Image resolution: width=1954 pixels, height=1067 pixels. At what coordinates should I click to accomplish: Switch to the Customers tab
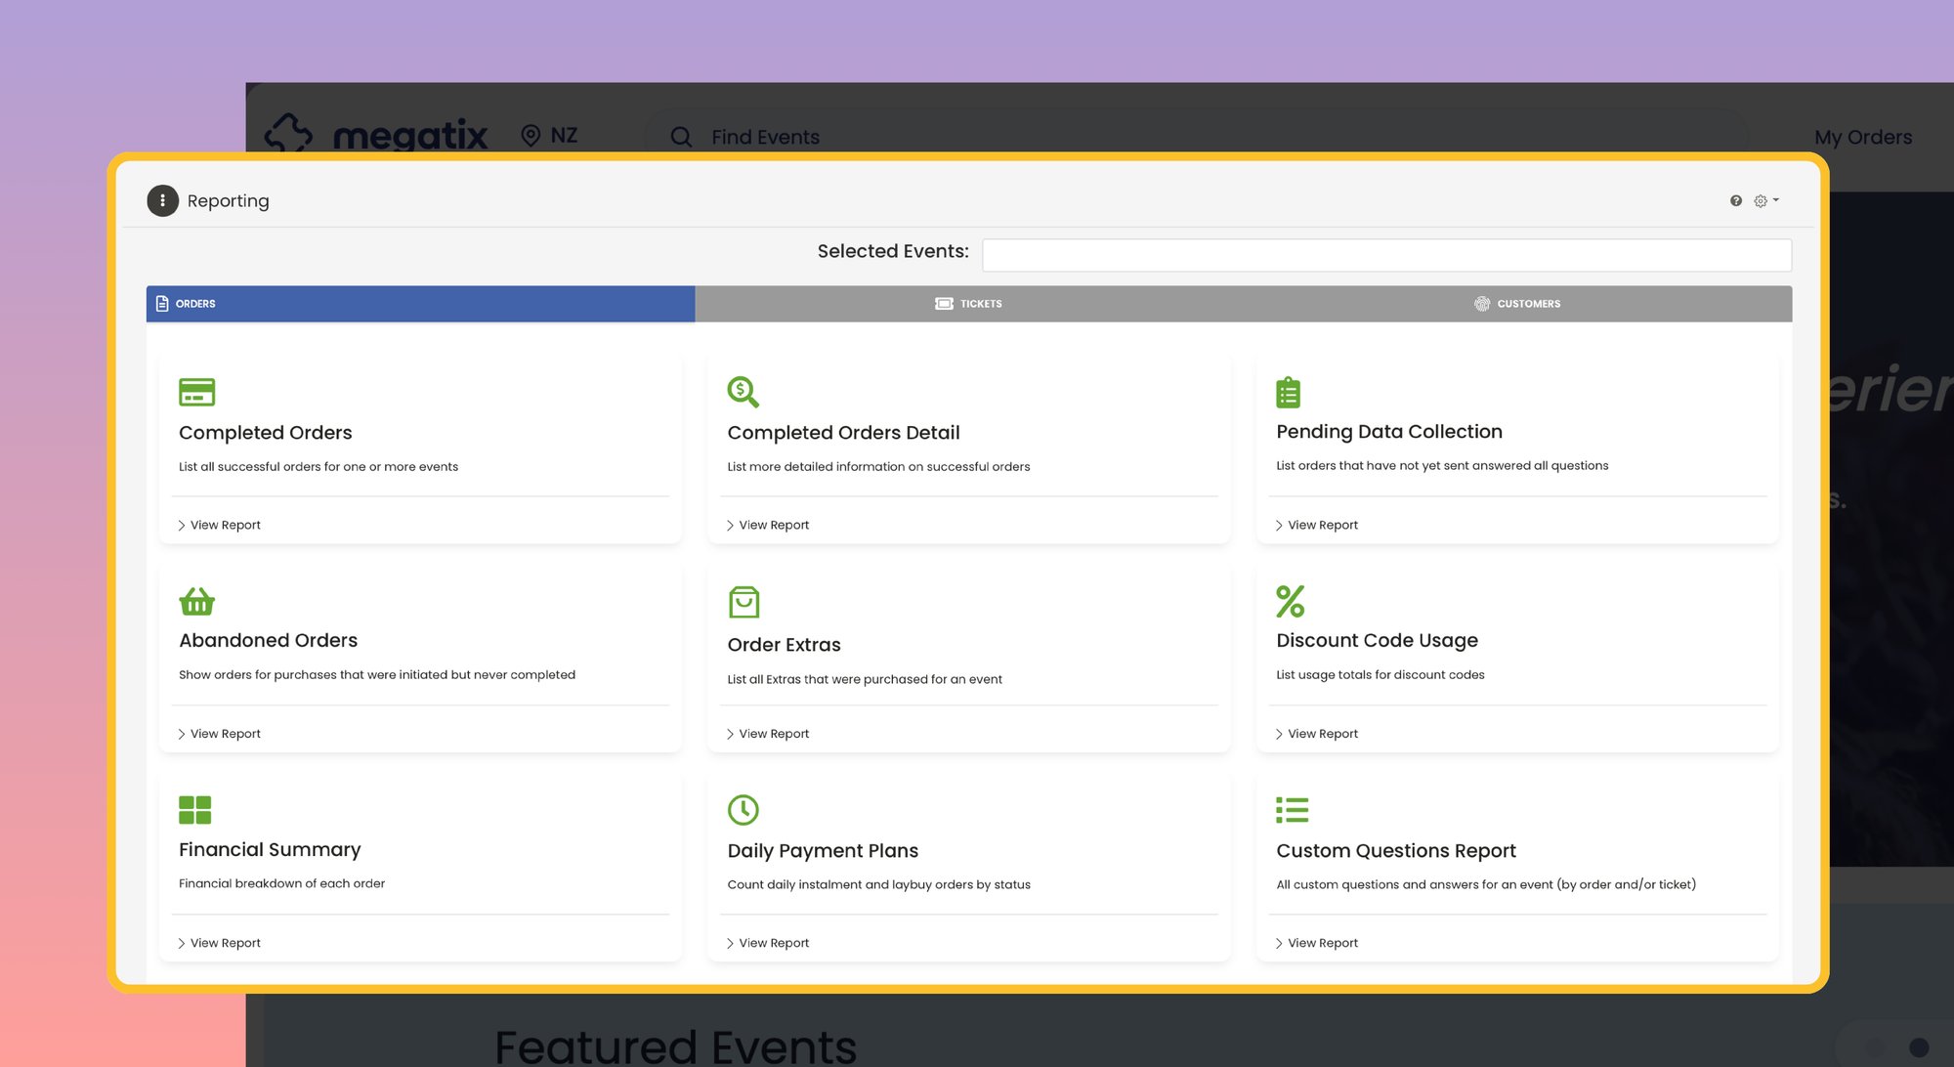pyautogui.click(x=1517, y=304)
